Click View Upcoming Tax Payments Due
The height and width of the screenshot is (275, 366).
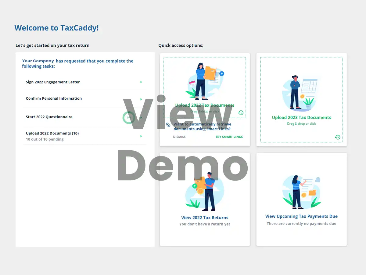point(301,216)
